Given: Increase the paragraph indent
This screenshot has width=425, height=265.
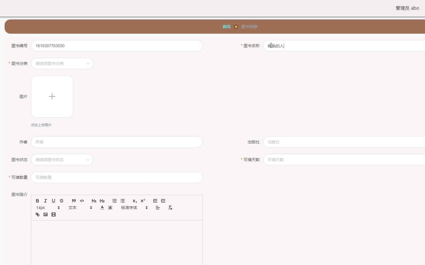Looking at the screenshot, I should 163,201.
